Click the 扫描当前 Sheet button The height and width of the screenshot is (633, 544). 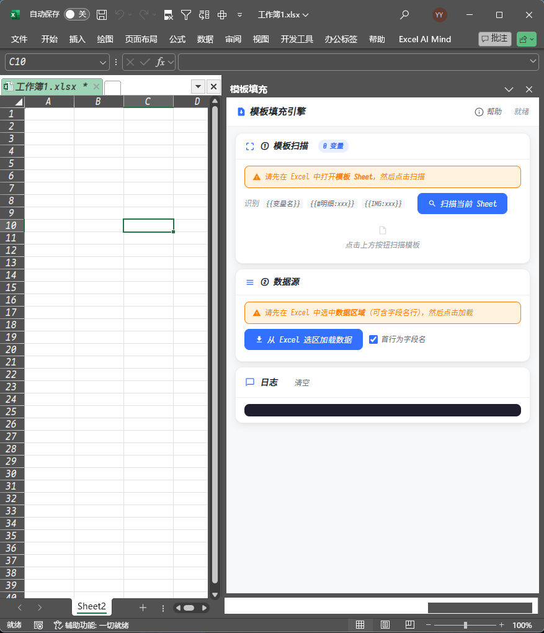462,204
